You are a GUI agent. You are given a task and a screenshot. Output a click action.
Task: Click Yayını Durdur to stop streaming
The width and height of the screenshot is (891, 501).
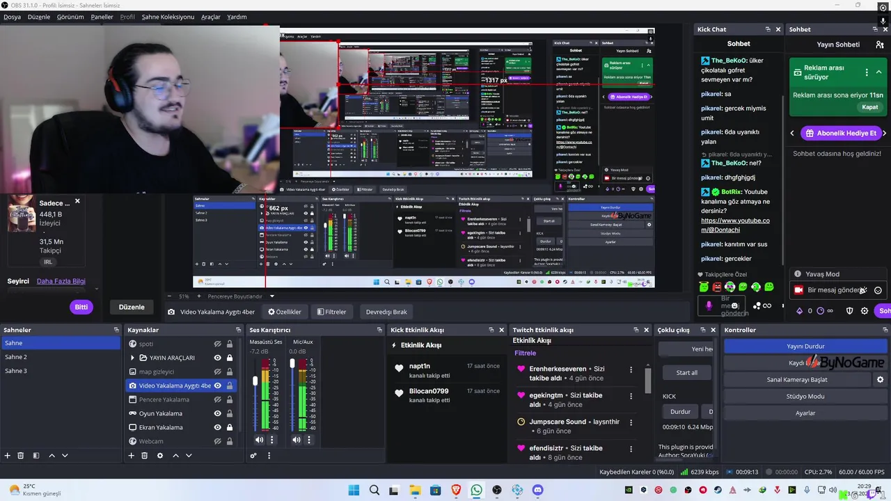(x=805, y=346)
